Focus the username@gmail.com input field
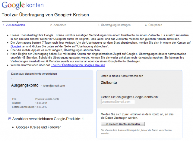The image size is (193, 141). [118, 102]
